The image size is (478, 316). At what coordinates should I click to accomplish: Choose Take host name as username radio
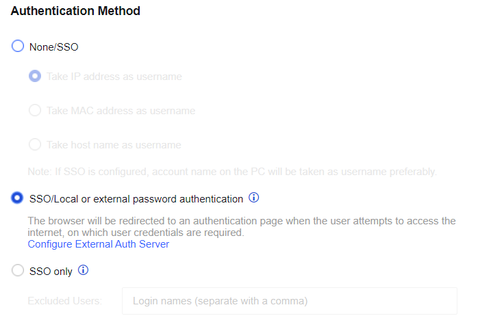(35, 144)
